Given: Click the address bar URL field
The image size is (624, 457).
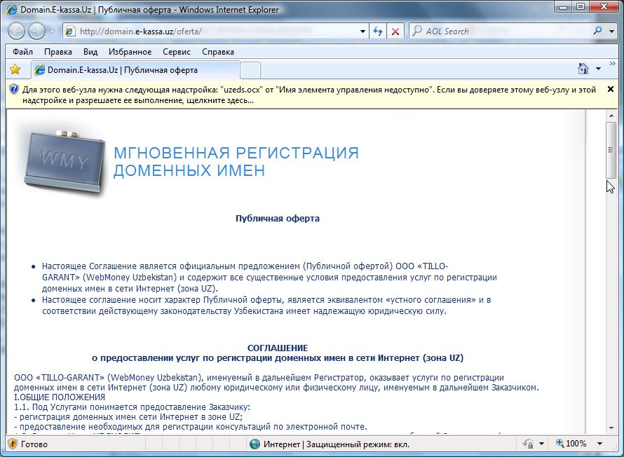Looking at the screenshot, I should coord(217,31).
